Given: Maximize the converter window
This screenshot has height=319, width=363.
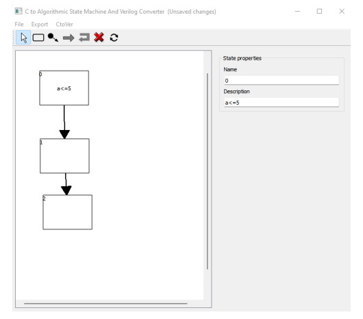Looking at the screenshot, I should (x=319, y=12).
